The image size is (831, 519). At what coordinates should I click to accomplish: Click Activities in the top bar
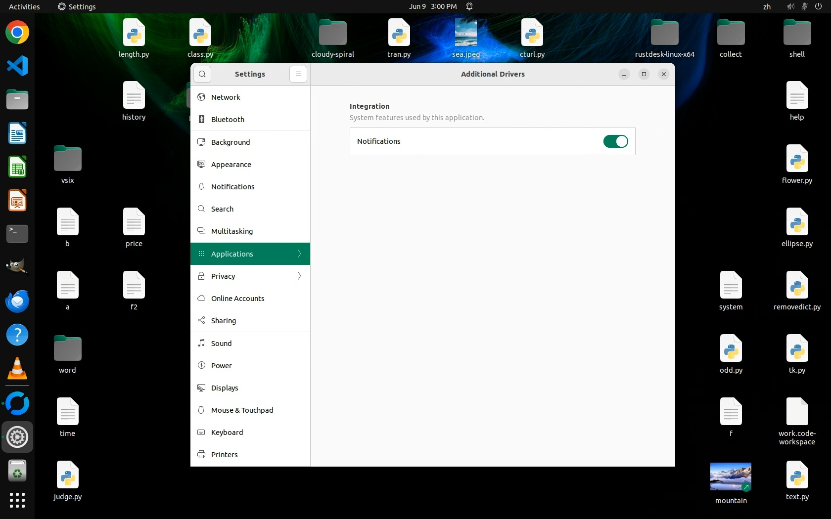pyautogui.click(x=24, y=6)
